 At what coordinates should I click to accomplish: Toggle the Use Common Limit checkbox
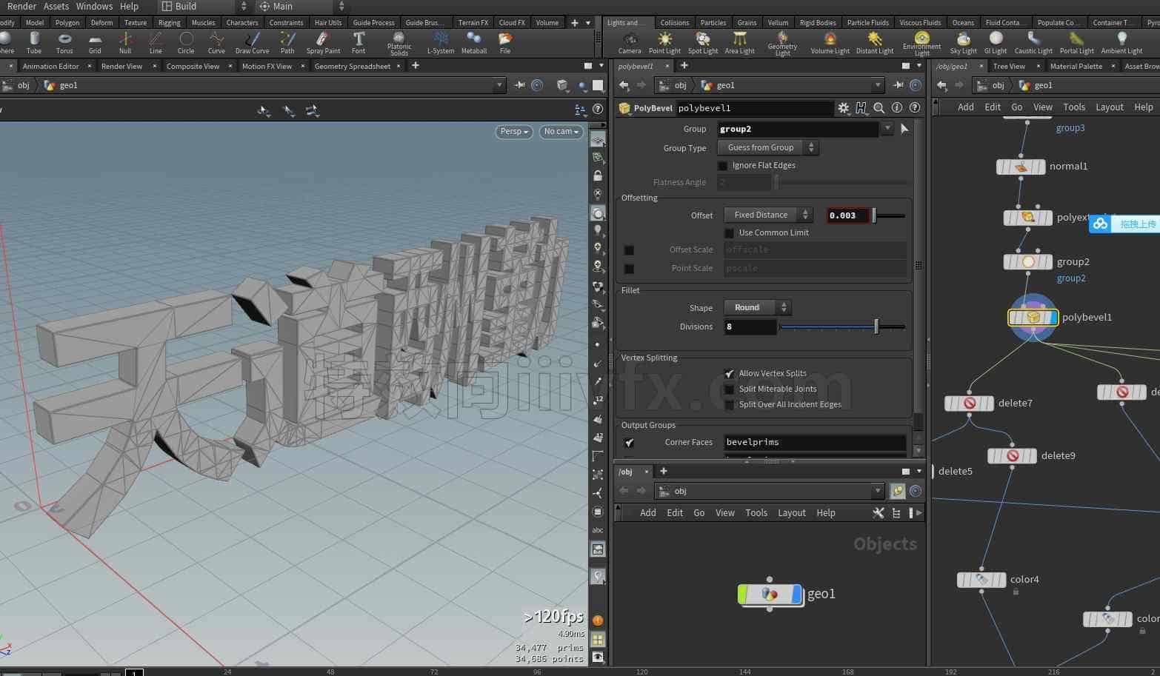pos(729,232)
